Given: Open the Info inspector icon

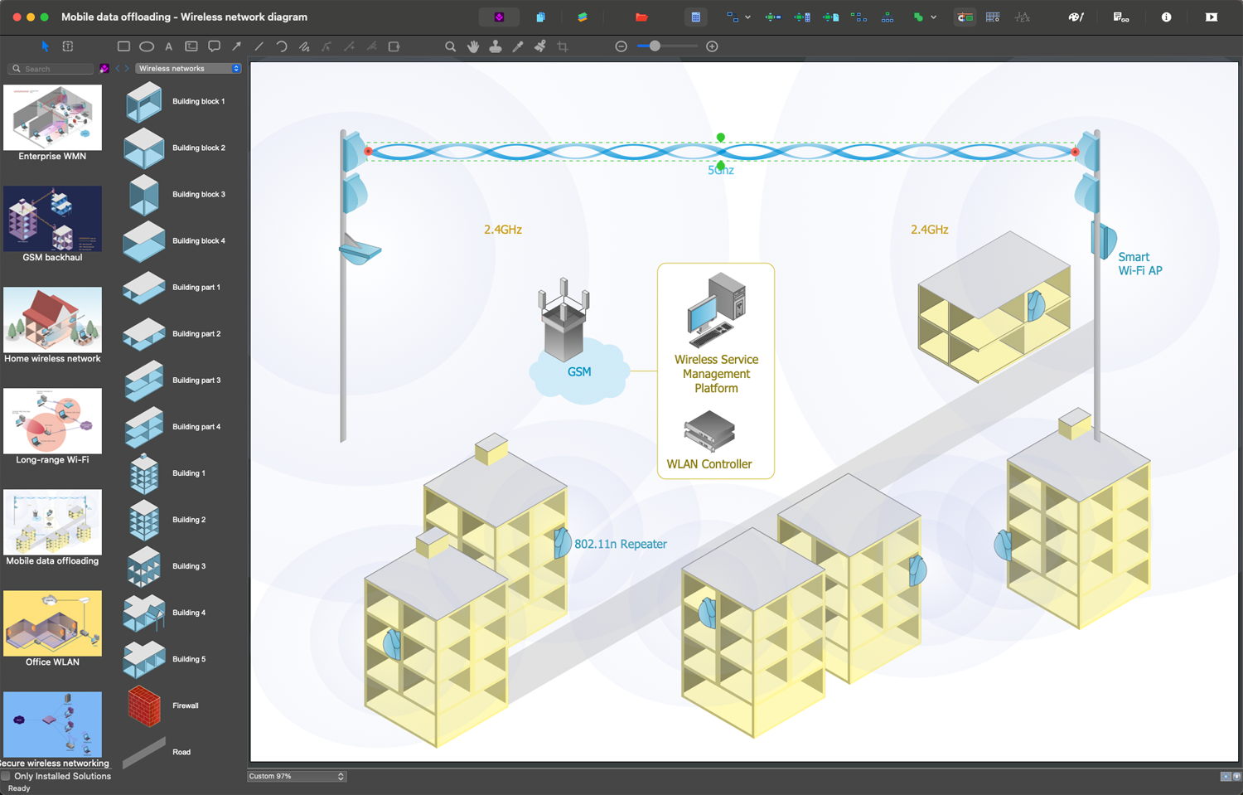Looking at the screenshot, I should coord(1166,17).
